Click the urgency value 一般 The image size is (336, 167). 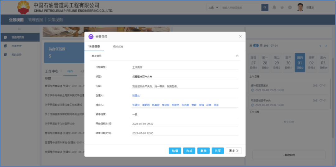pyautogui.click(x=135, y=115)
